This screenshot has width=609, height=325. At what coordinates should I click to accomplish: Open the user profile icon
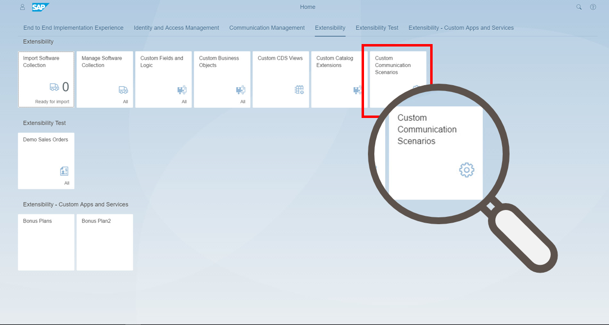[22, 7]
